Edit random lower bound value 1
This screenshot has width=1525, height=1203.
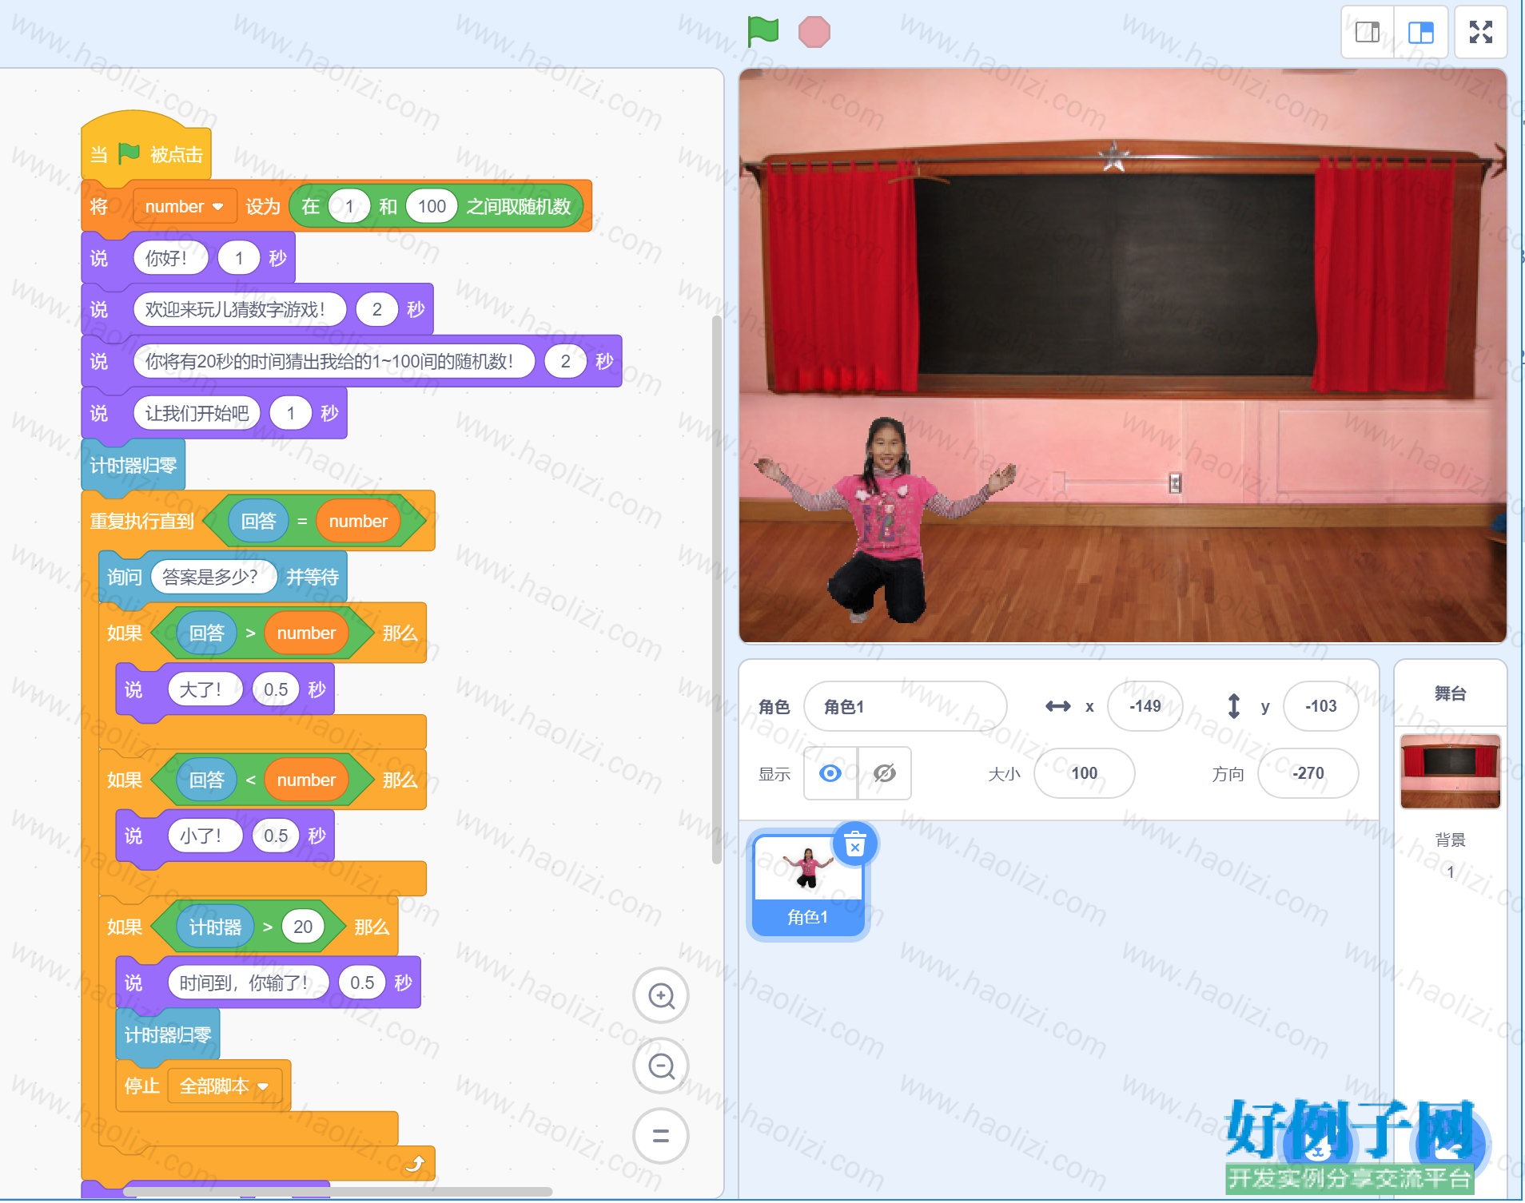(x=349, y=206)
